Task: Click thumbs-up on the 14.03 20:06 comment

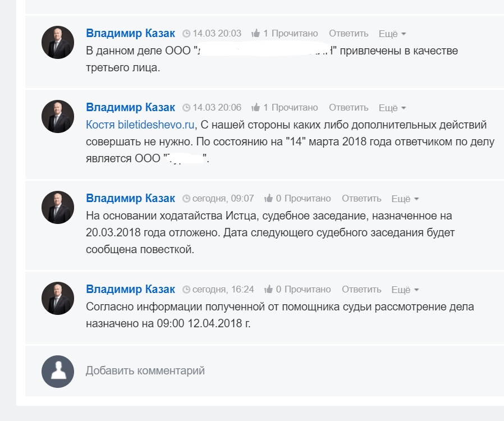Action: pyautogui.click(x=256, y=108)
